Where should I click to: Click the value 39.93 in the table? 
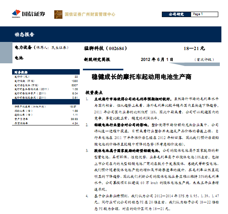point(74,119)
